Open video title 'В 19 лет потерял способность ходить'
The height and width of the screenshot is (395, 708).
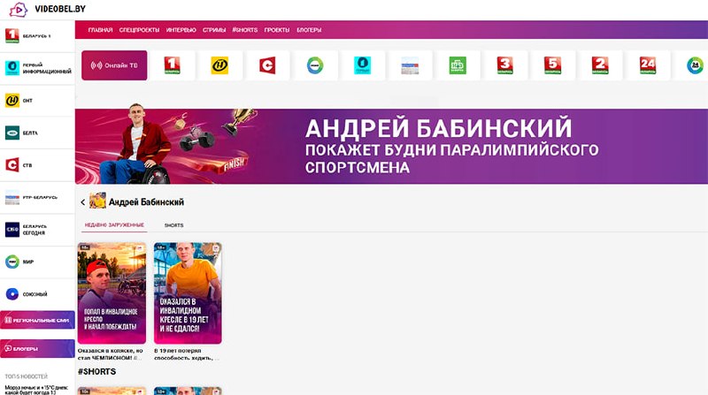coord(187,354)
